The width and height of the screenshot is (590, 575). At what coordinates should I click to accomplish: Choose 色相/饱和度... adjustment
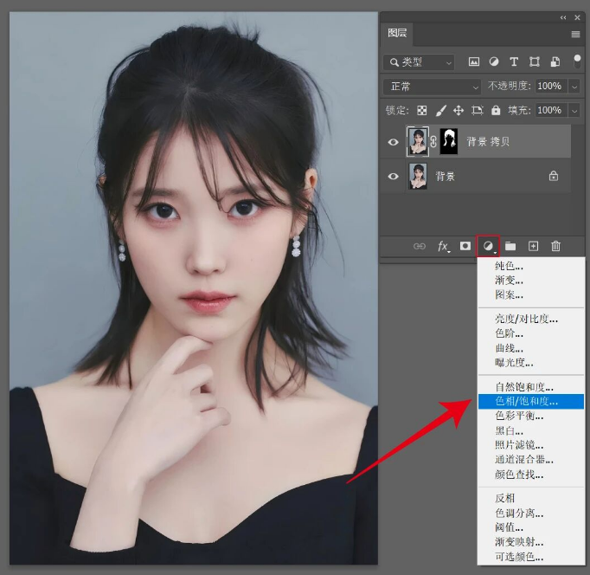531,402
